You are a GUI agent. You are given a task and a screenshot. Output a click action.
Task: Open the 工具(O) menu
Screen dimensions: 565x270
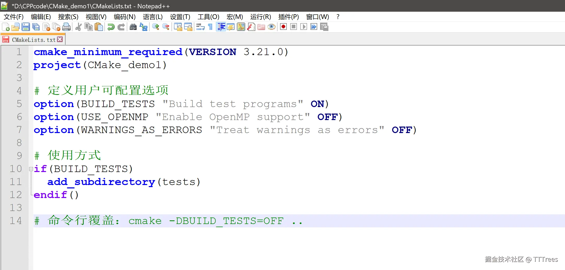tap(208, 17)
